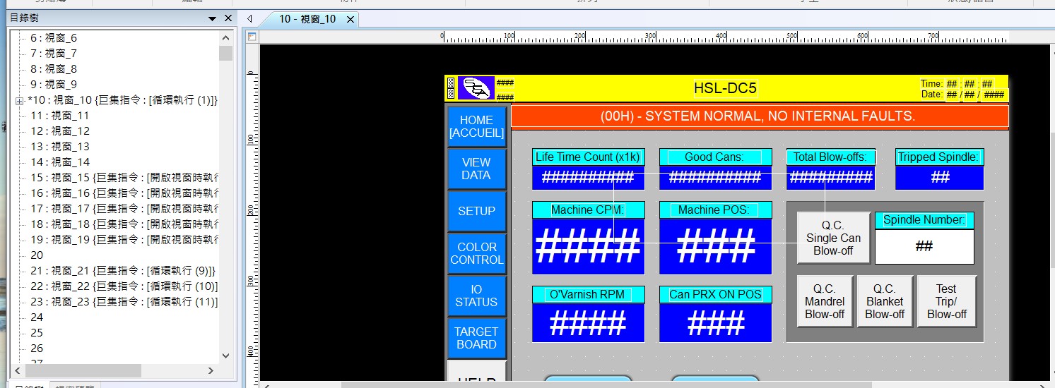
Task: Click the SEA logo icon in HMI header
Action: click(x=476, y=88)
